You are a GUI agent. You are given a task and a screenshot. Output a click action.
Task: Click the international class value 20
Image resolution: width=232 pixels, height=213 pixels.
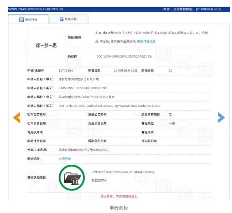pos(170,71)
